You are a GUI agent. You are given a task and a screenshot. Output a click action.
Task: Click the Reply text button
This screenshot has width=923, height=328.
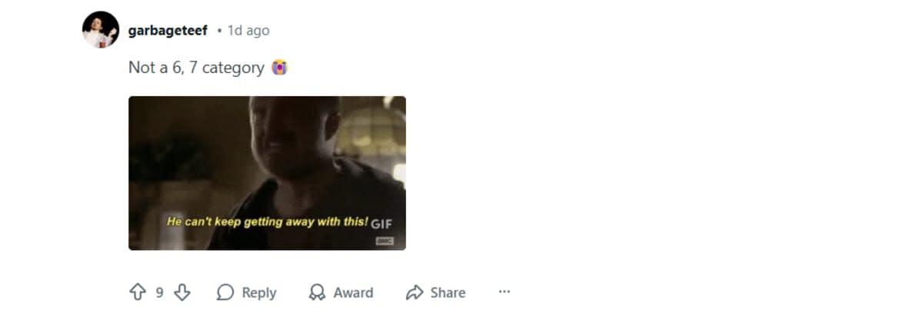(x=259, y=293)
